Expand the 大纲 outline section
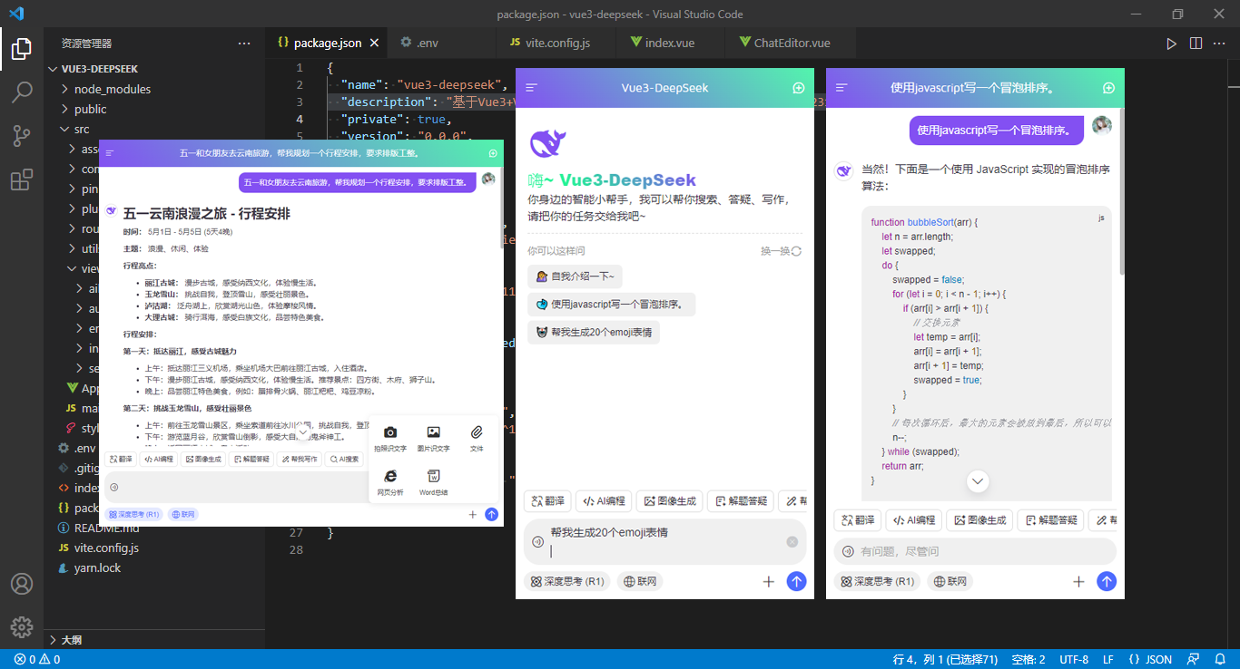Screen dimensions: 1240x669 [71, 640]
